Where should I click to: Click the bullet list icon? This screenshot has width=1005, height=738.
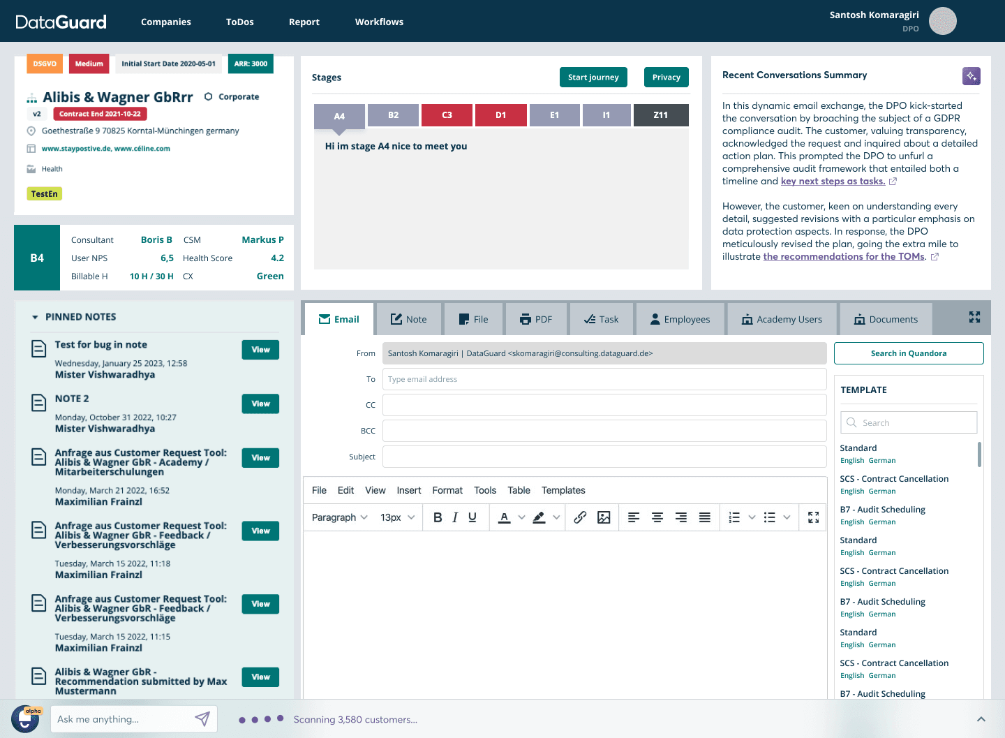point(769,517)
